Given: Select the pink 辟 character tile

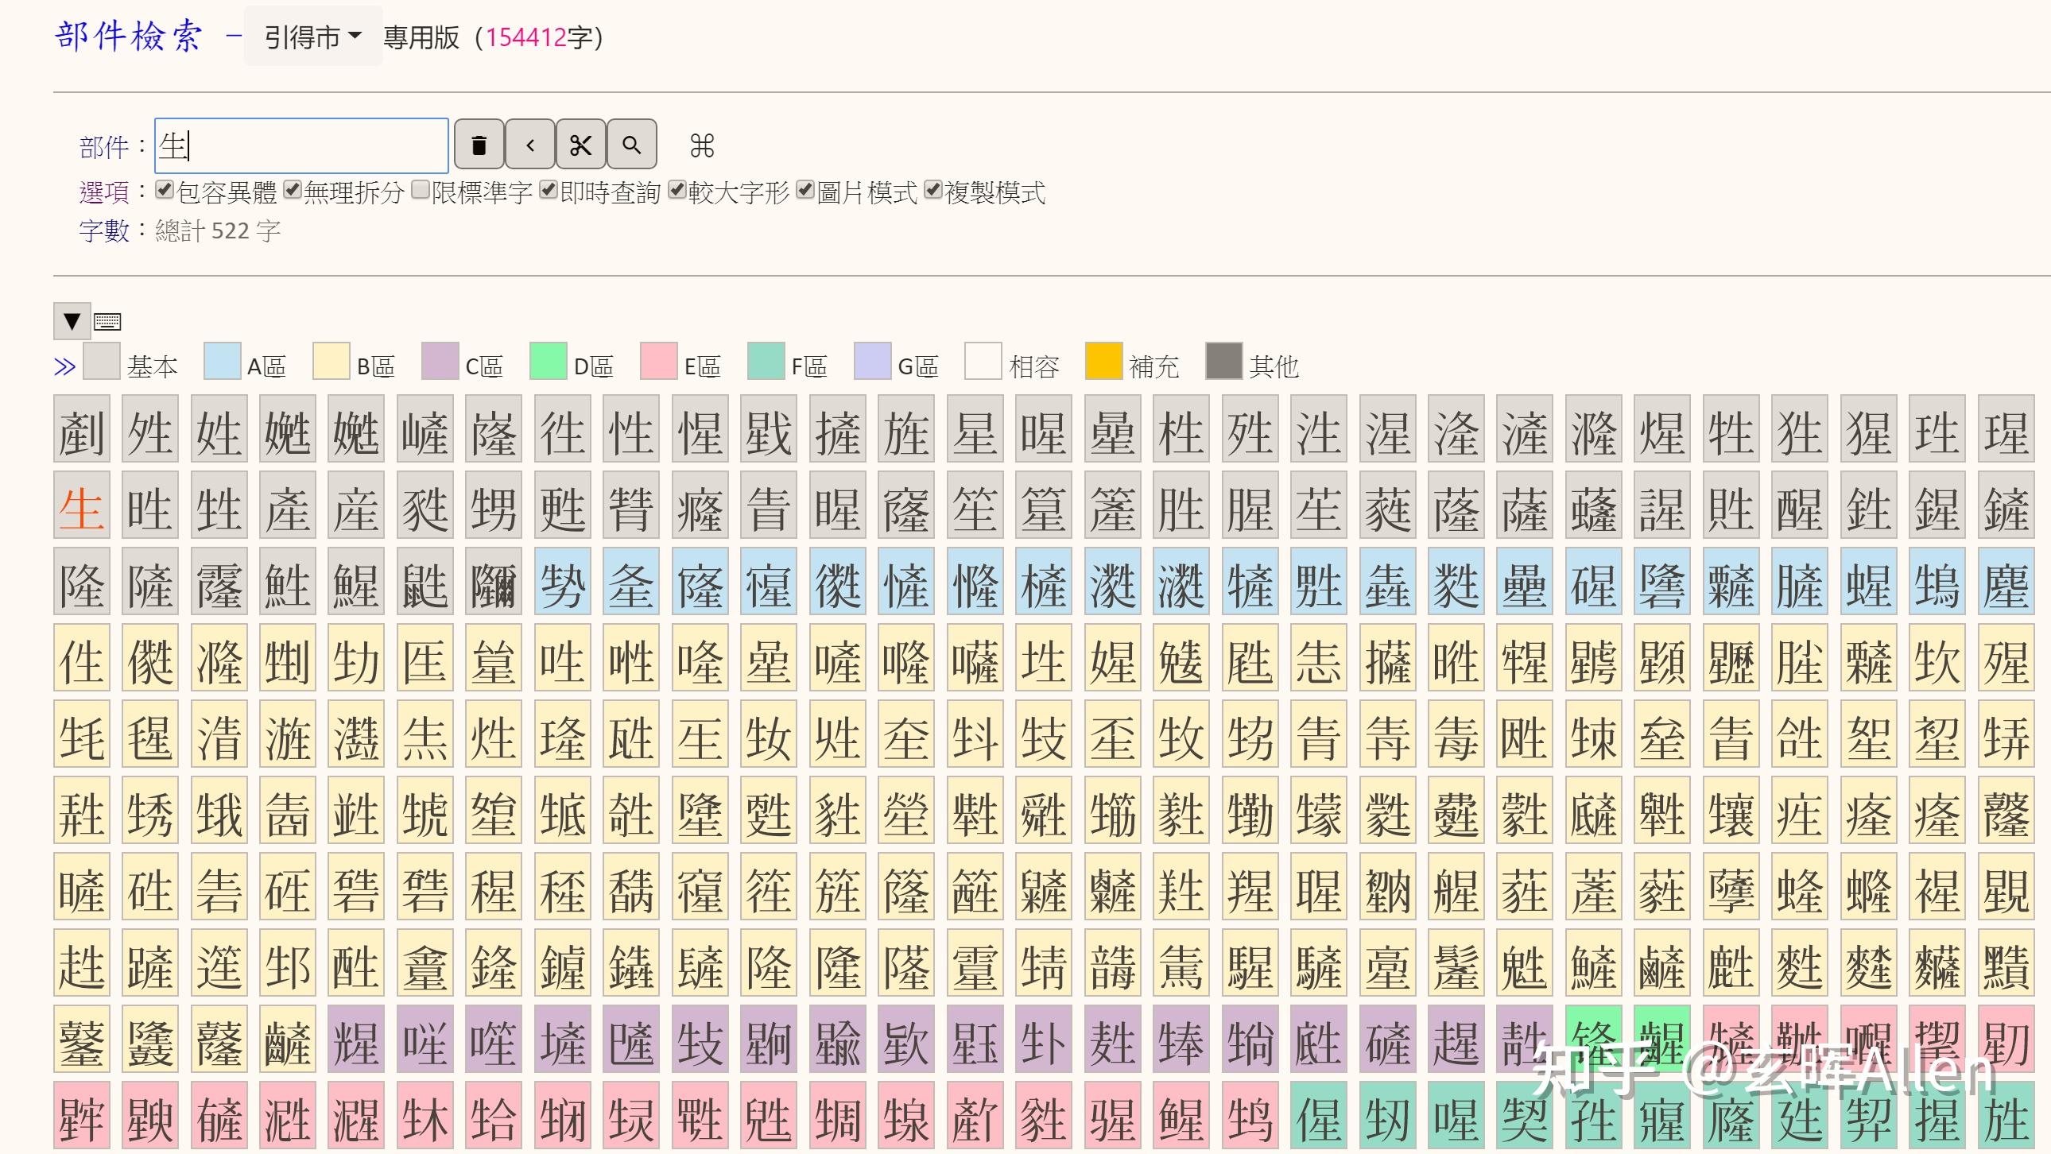Looking at the screenshot, I should [x=82, y=1117].
